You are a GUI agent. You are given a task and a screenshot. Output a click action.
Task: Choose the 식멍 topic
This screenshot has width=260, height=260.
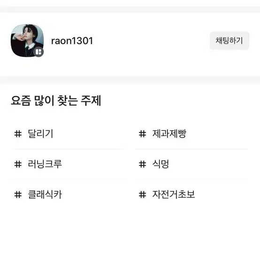(161, 164)
